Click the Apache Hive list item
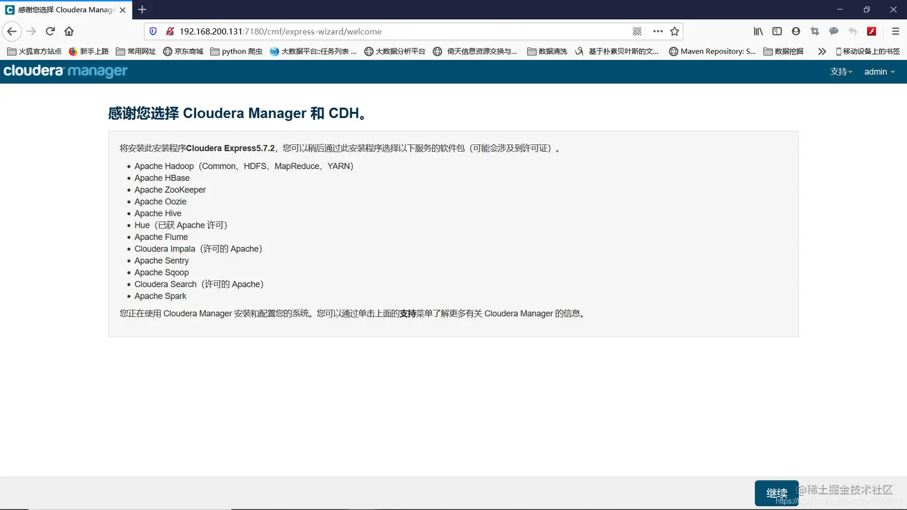Viewport: 907px width, 510px height. (x=158, y=213)
